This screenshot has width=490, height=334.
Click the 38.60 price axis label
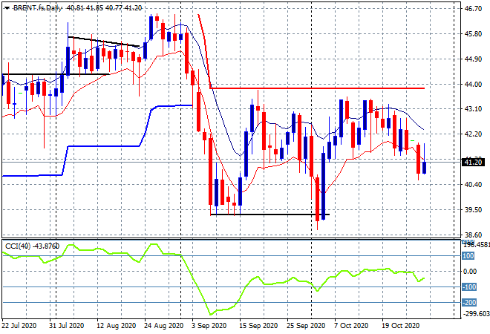tap(473, 235)
